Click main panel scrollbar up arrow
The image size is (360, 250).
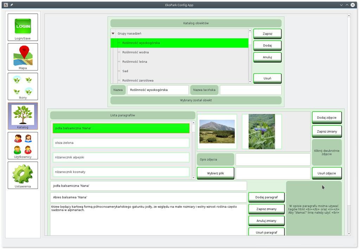(x=349, y=15)
